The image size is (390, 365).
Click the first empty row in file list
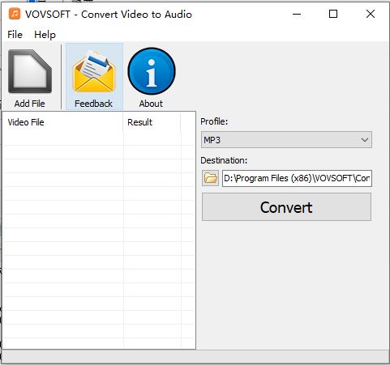pyautogui.click(x=99, y=138)
